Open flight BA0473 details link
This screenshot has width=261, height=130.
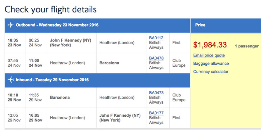(156, 93)
